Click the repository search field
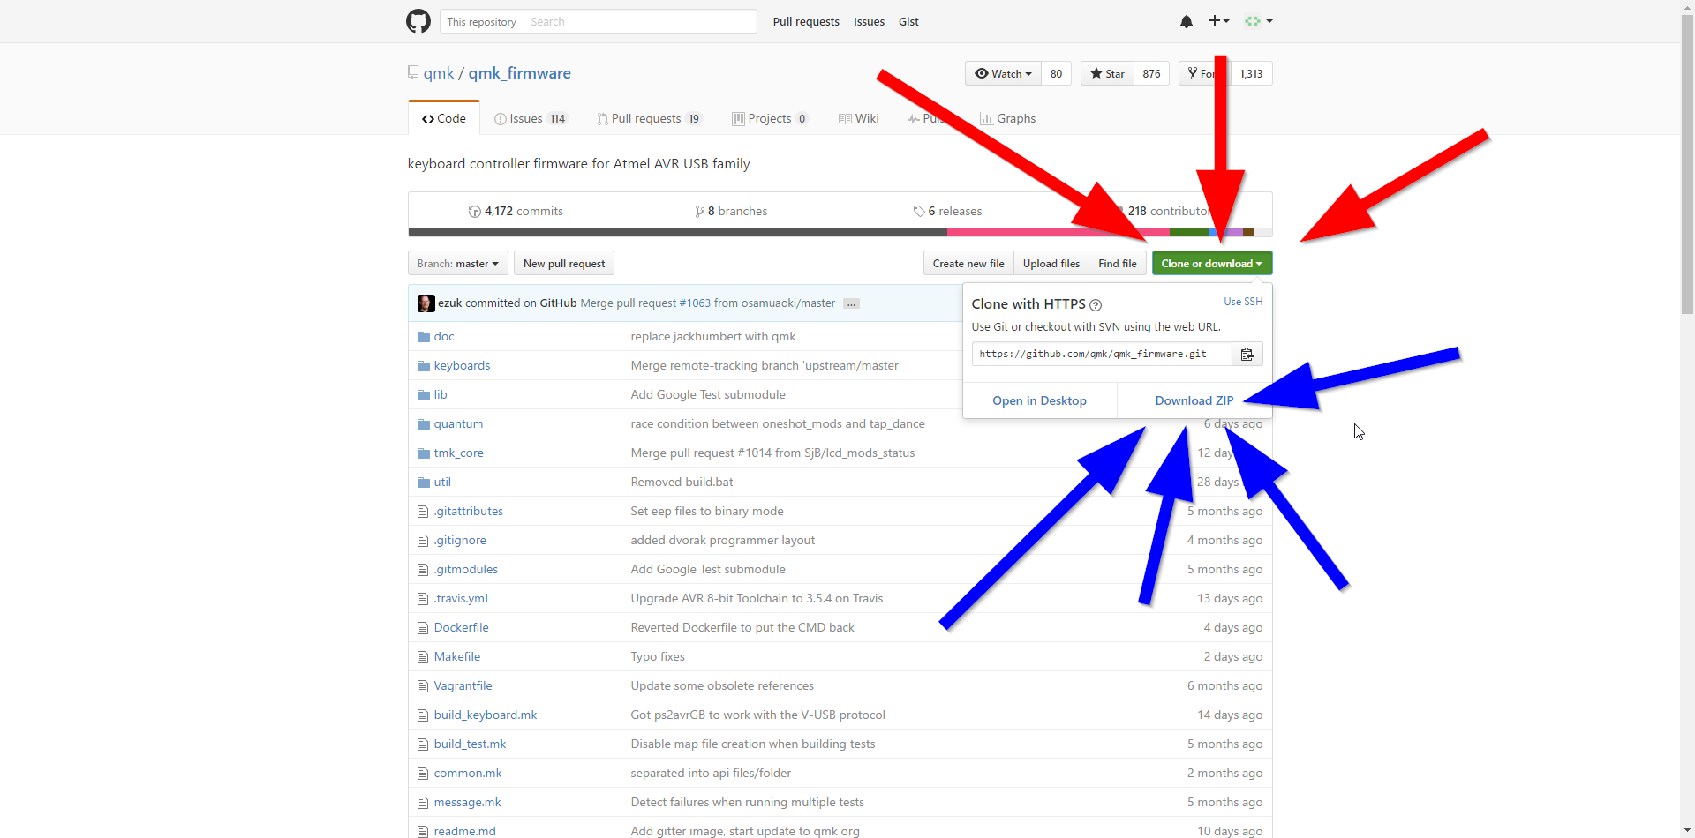This screenshot has width=1695, height=838. tap(640, 21)
